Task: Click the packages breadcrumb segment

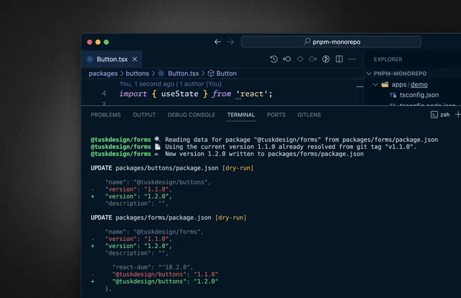Action: pyautogui.click(x=103, y=74)
